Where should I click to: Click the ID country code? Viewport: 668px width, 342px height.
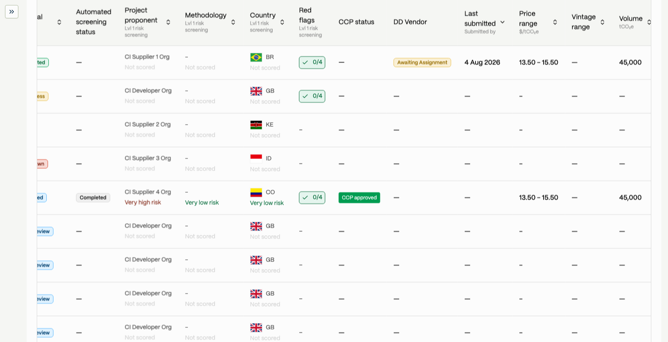[x=268, y=158]
